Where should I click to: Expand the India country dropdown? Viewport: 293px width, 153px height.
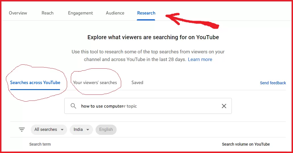81,129
